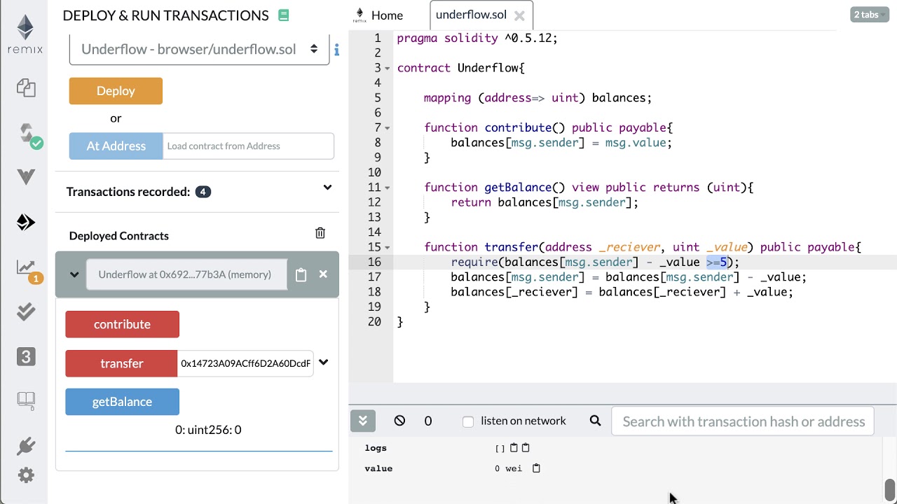897x504 pixels.
Task: Click the highlighted '>=5' on line 16
Action: [x=718, y=262]
